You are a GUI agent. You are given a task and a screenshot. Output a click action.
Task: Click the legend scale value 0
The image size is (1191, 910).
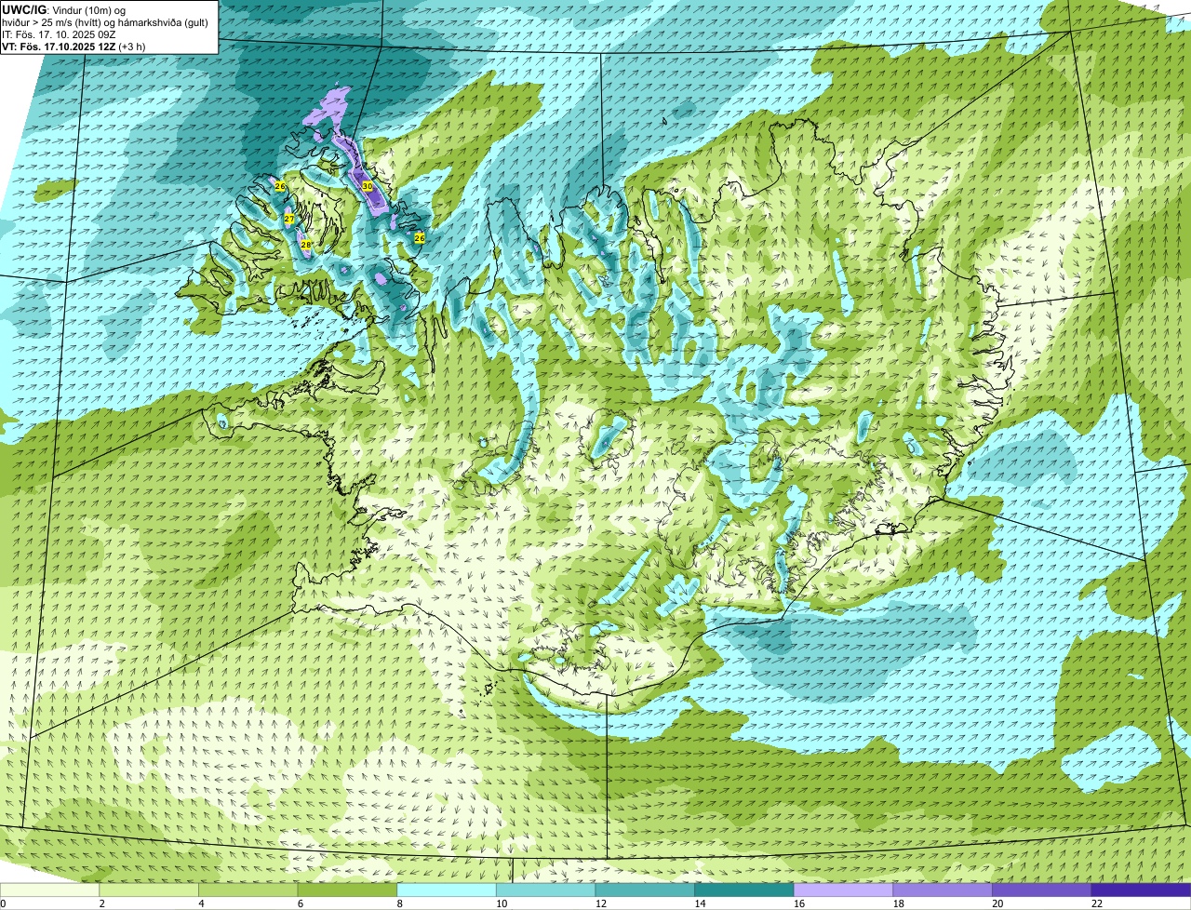pos(3,903)
